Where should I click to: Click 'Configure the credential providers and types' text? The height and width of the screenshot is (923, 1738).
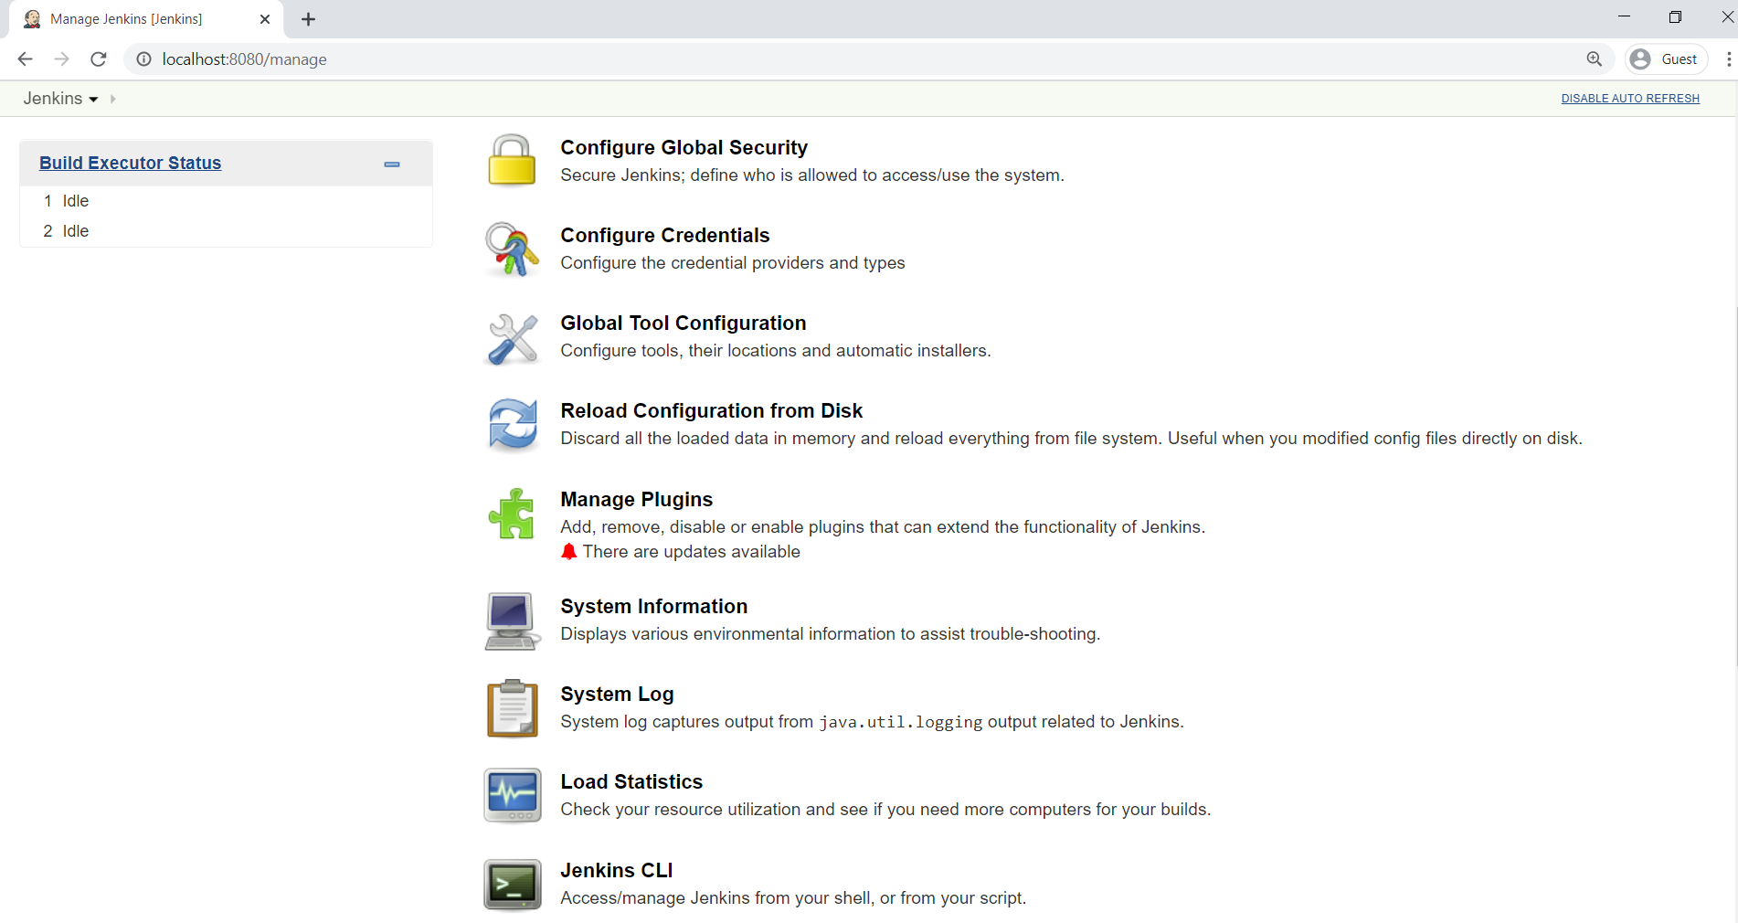(733, 263)
